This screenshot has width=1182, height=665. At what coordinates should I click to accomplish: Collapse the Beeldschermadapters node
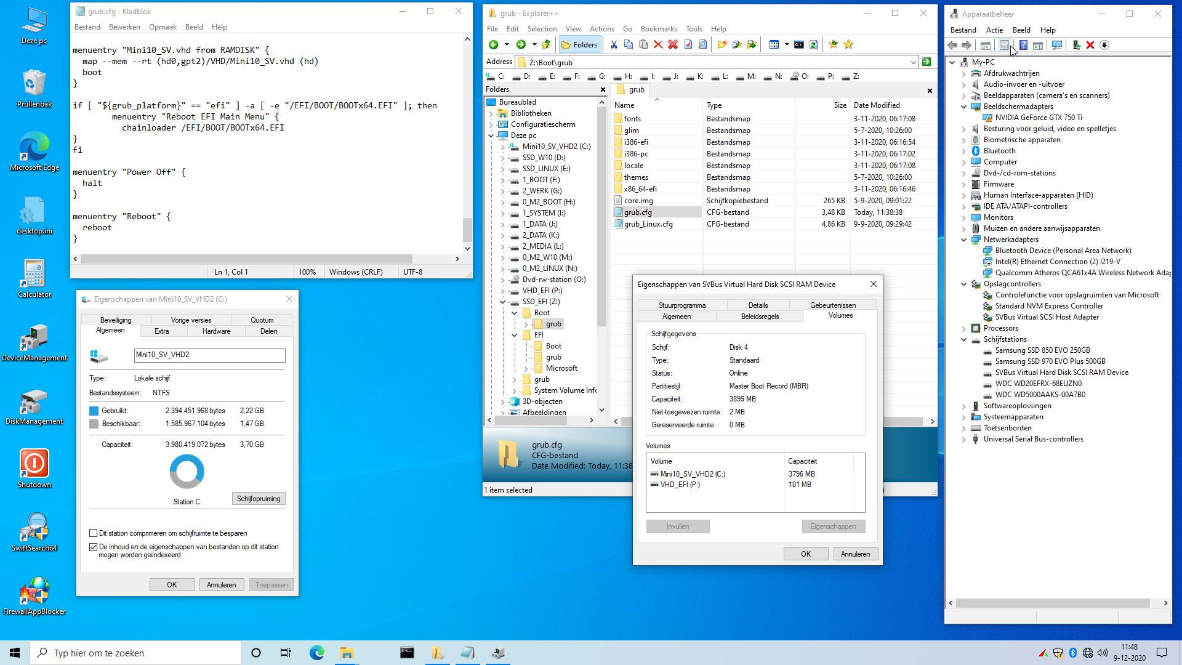click(964, 107)
